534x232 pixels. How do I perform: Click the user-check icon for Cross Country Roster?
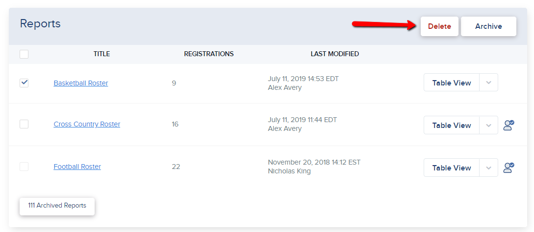click(x=509, y=125)
